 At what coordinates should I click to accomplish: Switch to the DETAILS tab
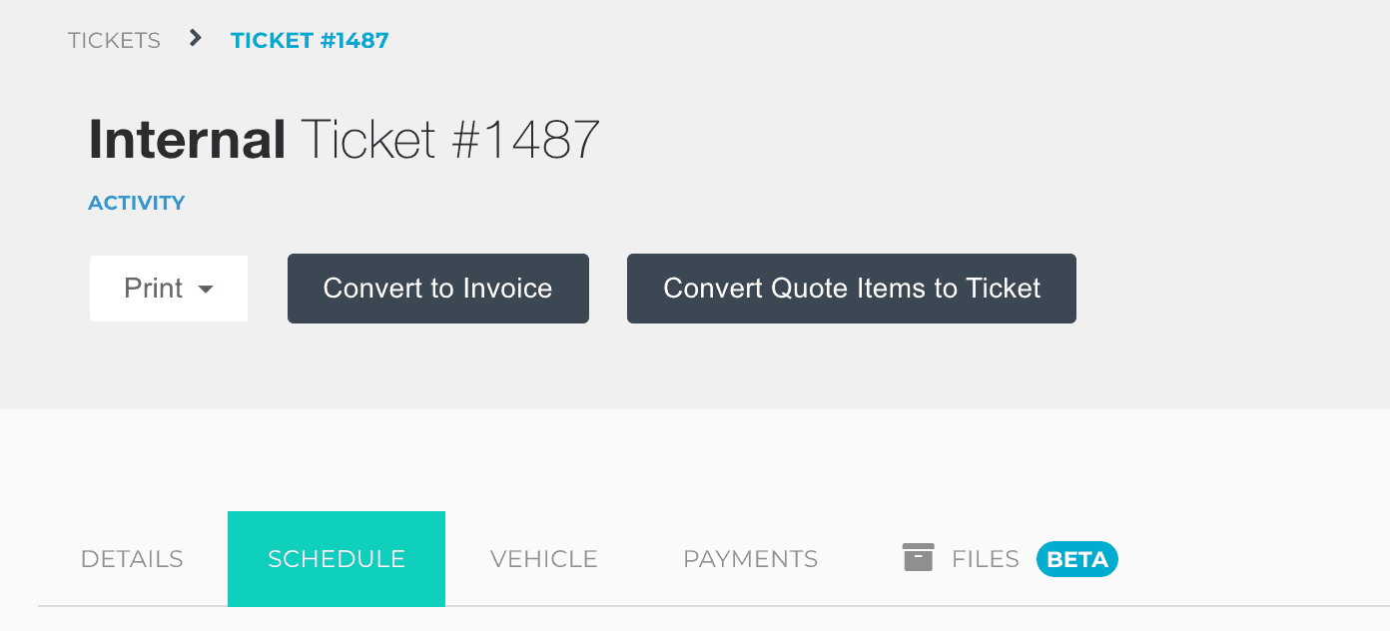(132, 559)
